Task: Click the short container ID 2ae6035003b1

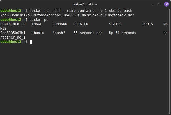Action: 13,33
